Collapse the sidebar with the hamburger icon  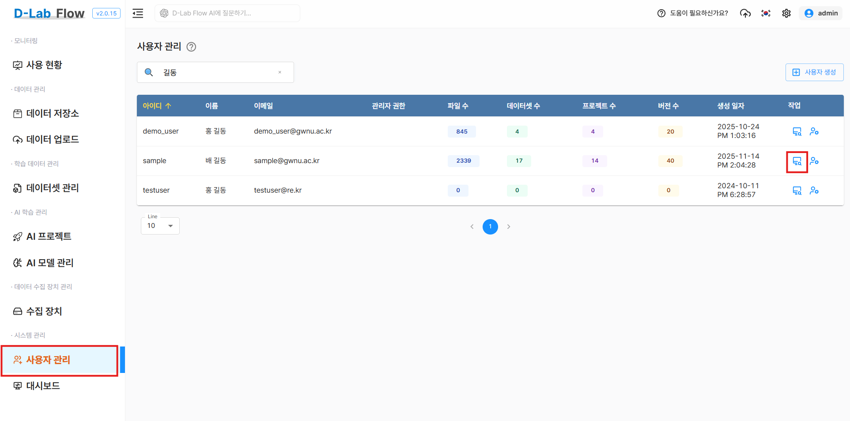(138, 13)
